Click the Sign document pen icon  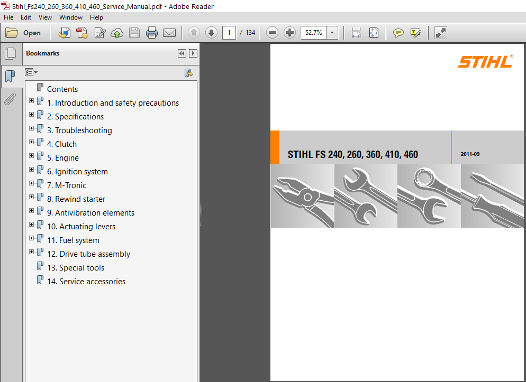100,32
